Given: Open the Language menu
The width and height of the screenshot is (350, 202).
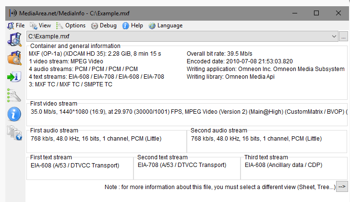Looking at the screenshot, I should point(166,25).
